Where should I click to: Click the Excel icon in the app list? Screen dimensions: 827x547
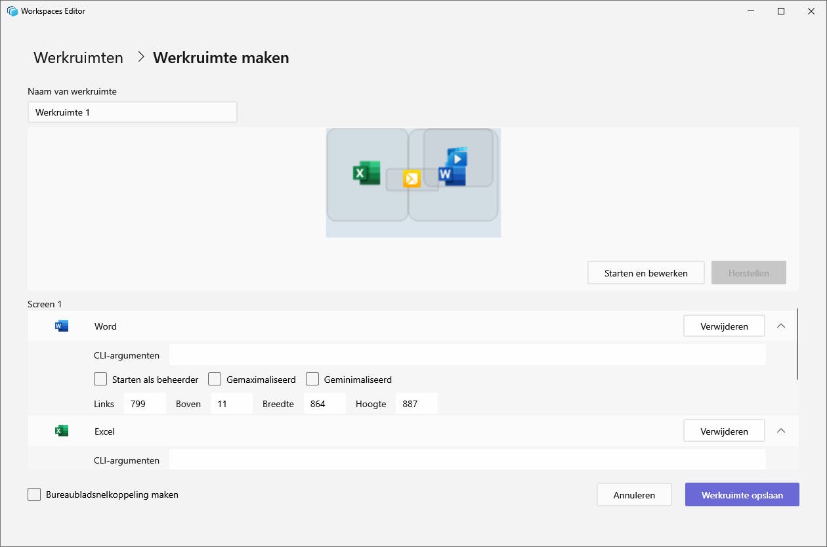coord(62,431)
